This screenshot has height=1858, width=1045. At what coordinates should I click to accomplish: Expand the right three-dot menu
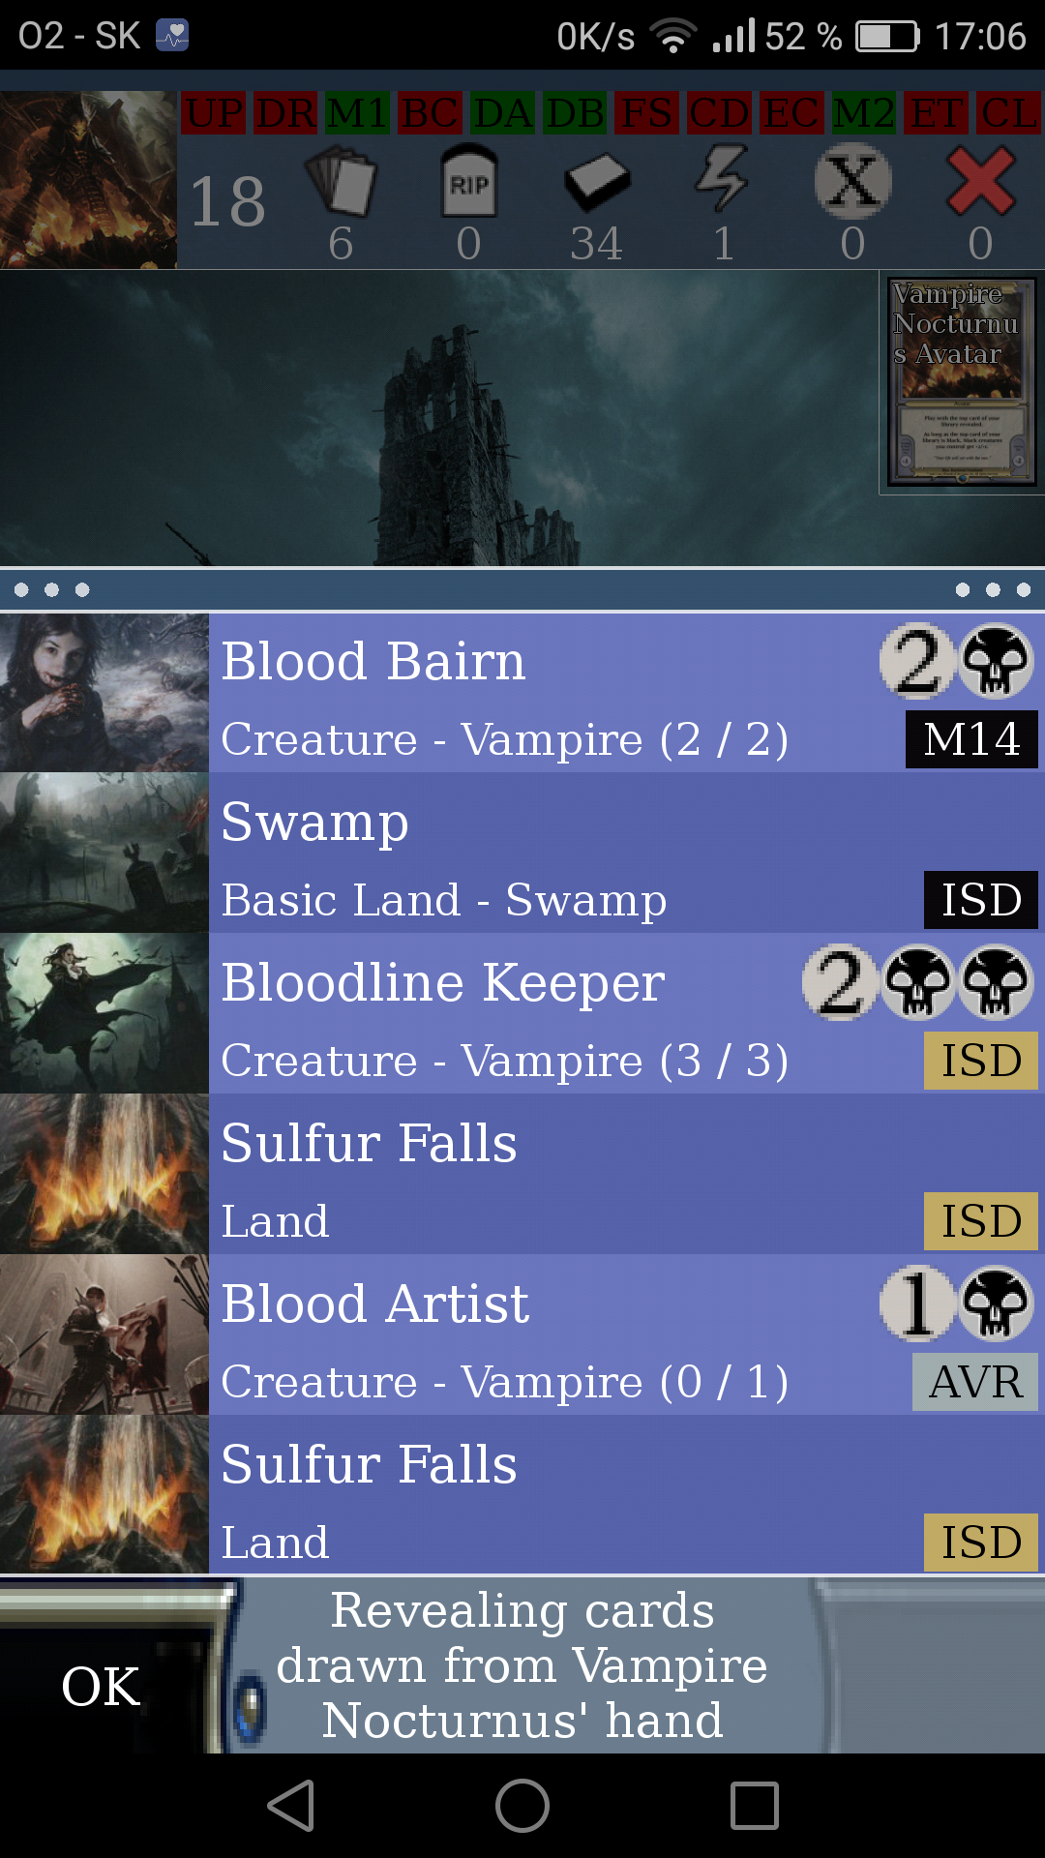tap(993, 589)
